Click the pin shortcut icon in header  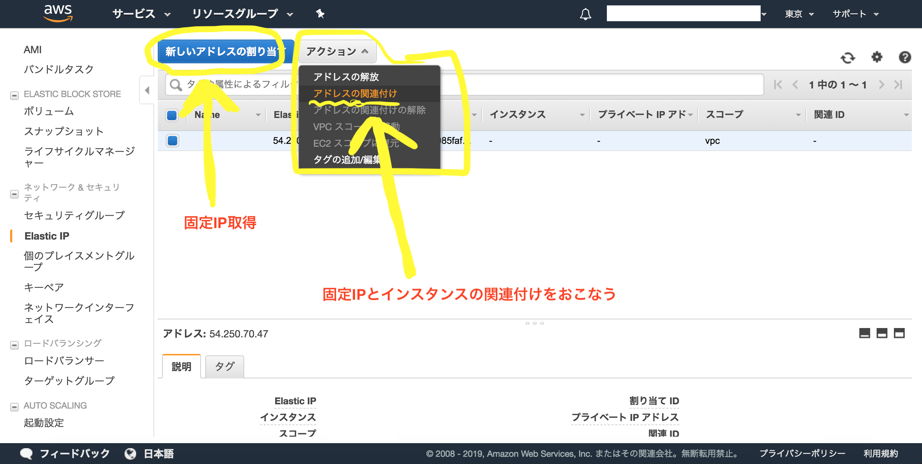320,14
